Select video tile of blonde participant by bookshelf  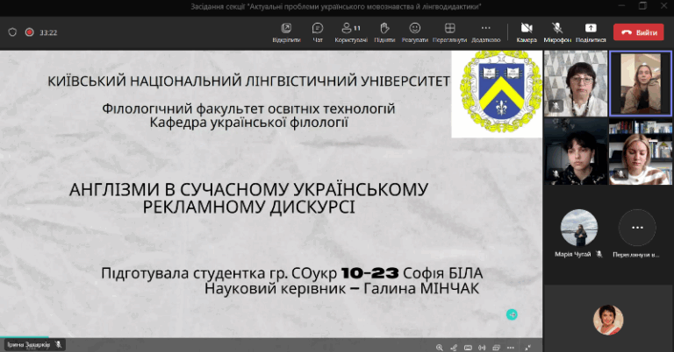[641, 151]
